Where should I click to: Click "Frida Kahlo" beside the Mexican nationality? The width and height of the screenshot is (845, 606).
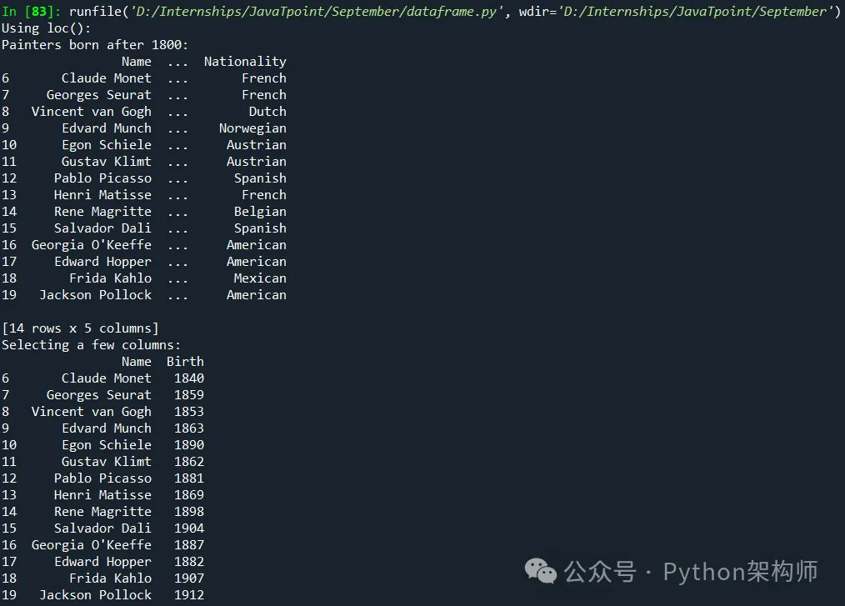click(x=111, y=278)
